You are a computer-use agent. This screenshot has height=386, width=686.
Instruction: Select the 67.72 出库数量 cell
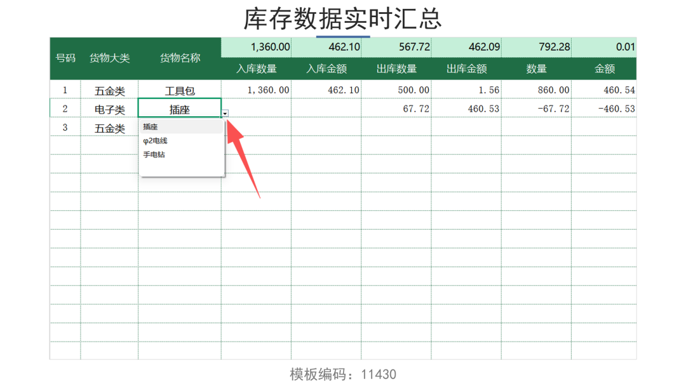(396, 109)
